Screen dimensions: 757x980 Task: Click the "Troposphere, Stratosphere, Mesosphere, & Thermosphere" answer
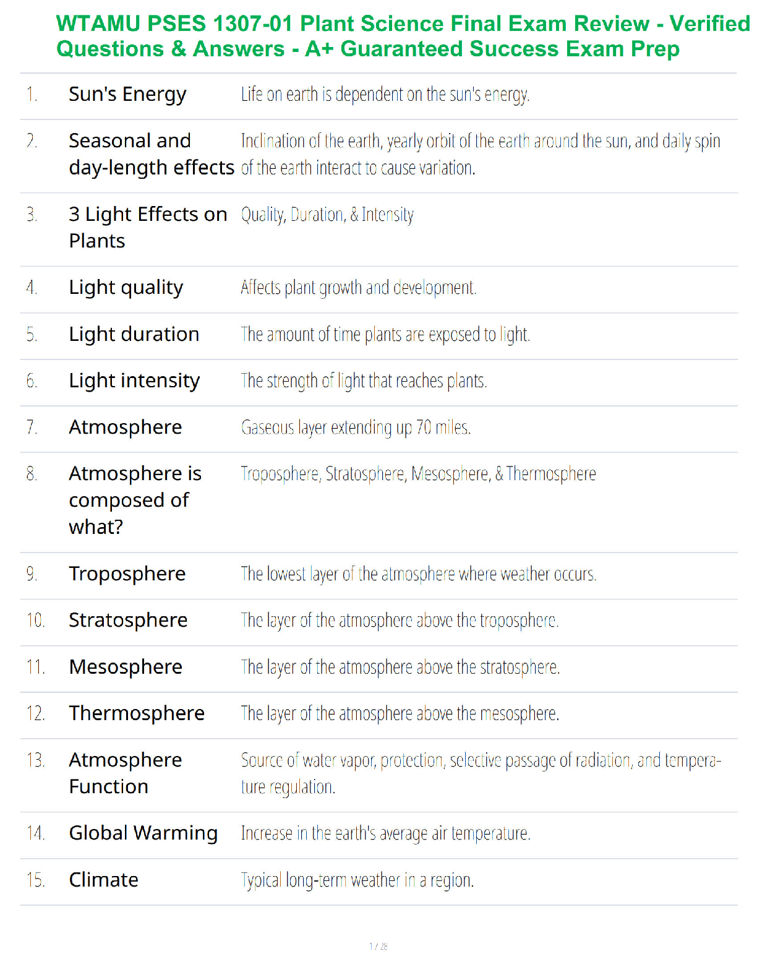(x=418, y=474)
